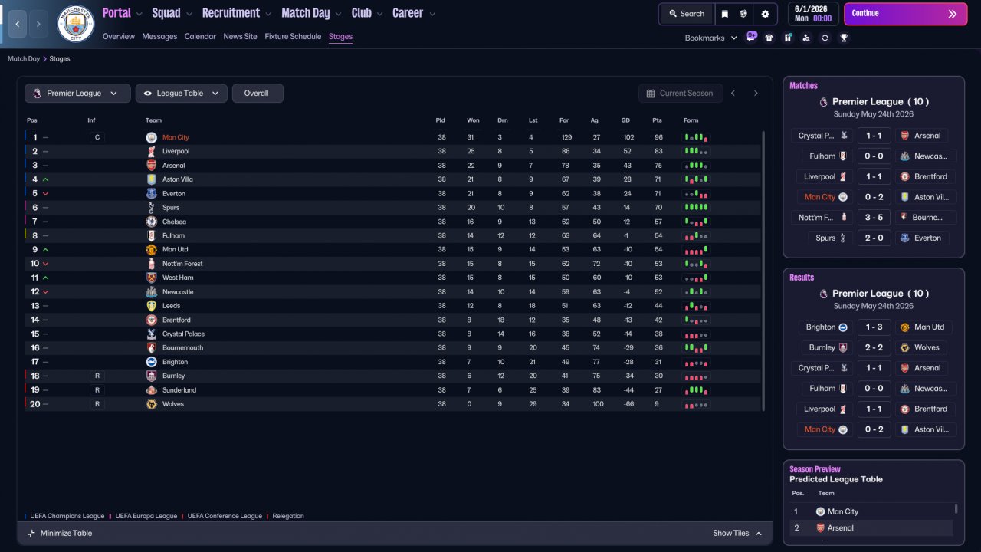Expand the Portal menu chevron
This screenshot has width=981, height=552.
coord(139,14)
